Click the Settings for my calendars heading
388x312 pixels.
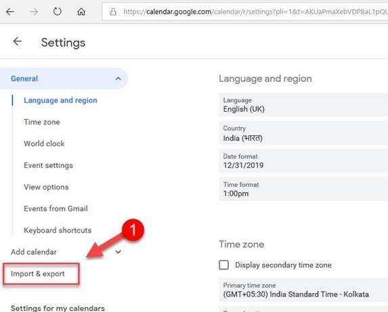58,308
